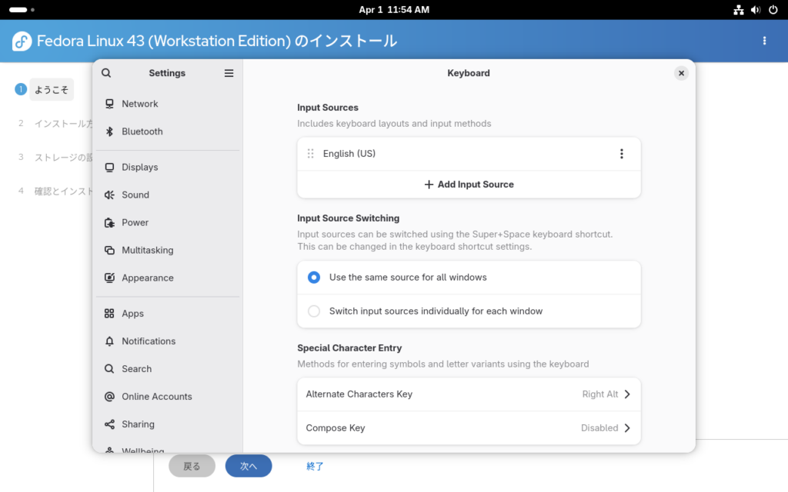
Task: Click the blue 次へ button
Action: point(248,466)
